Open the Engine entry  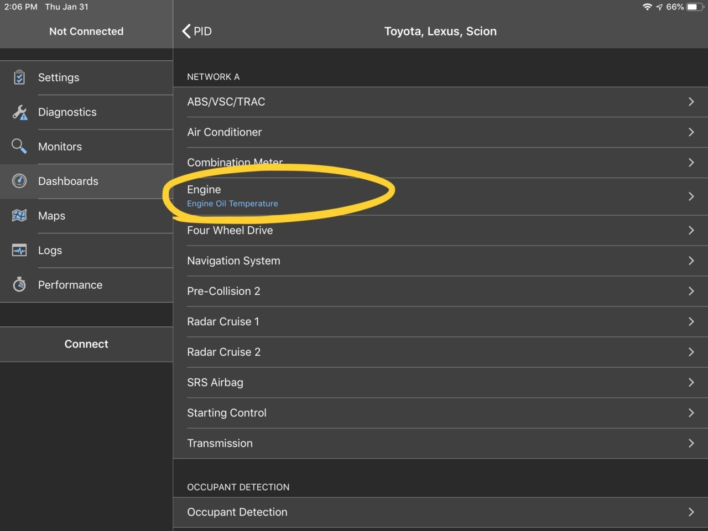pyautogui.click(x=440, y=196)
